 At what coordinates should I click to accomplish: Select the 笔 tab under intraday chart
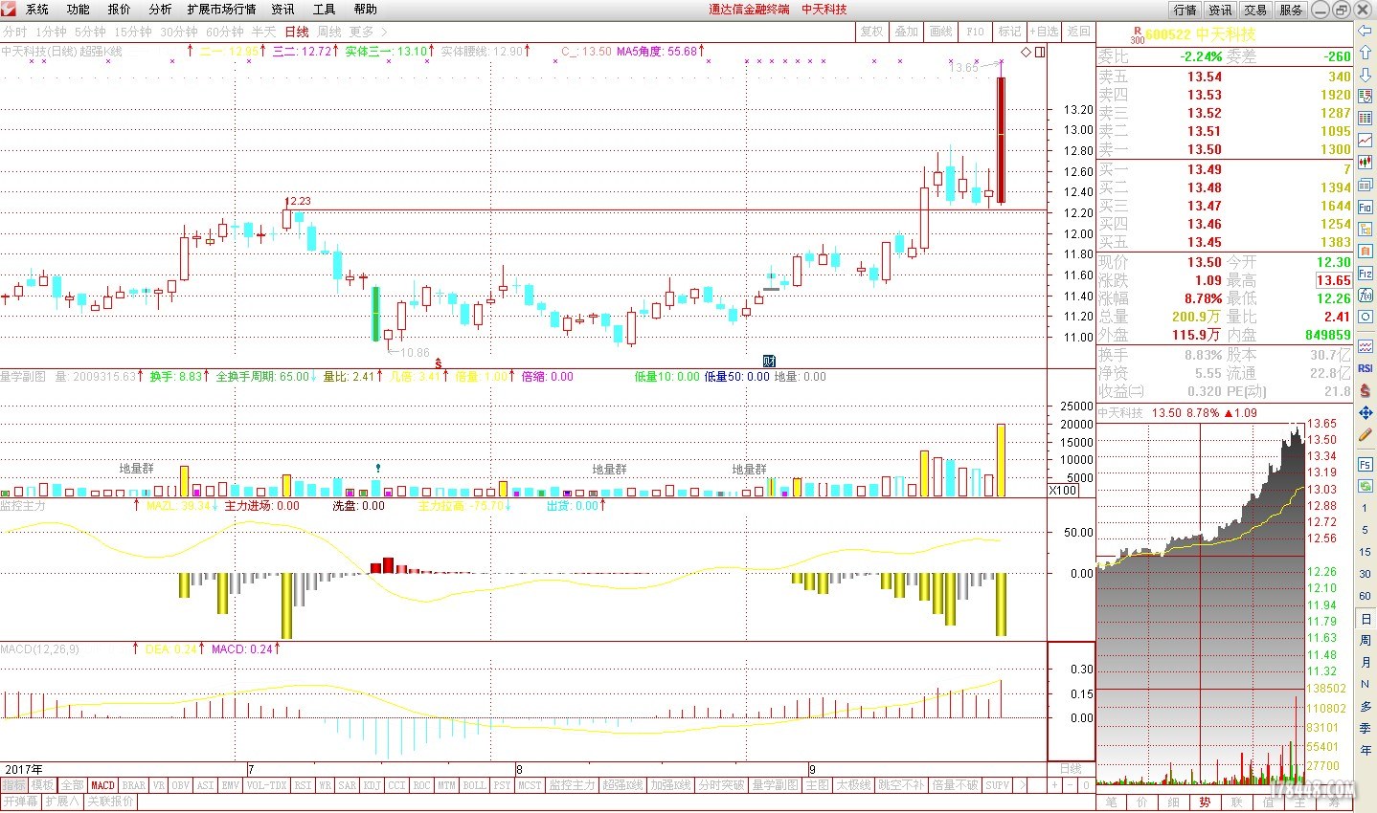(1111, 802)
